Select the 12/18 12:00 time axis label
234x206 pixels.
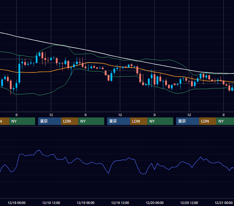point(51,203)
